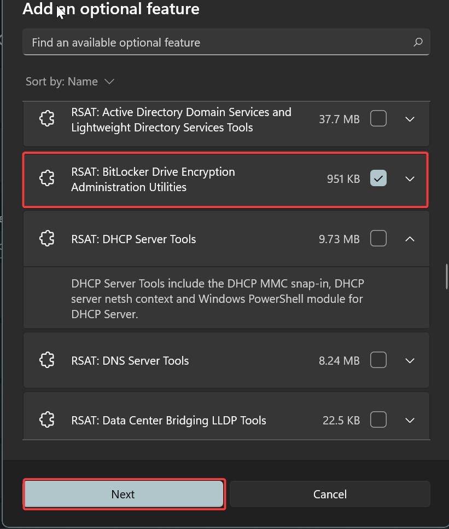Check the RSAT DHCP Server Tools checkbox
449x529 pixels.
[x=378, y=239]
